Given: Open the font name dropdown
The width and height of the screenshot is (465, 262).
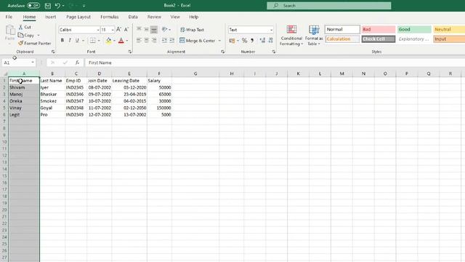Looking at the screenshot, I should click(98, 30).
